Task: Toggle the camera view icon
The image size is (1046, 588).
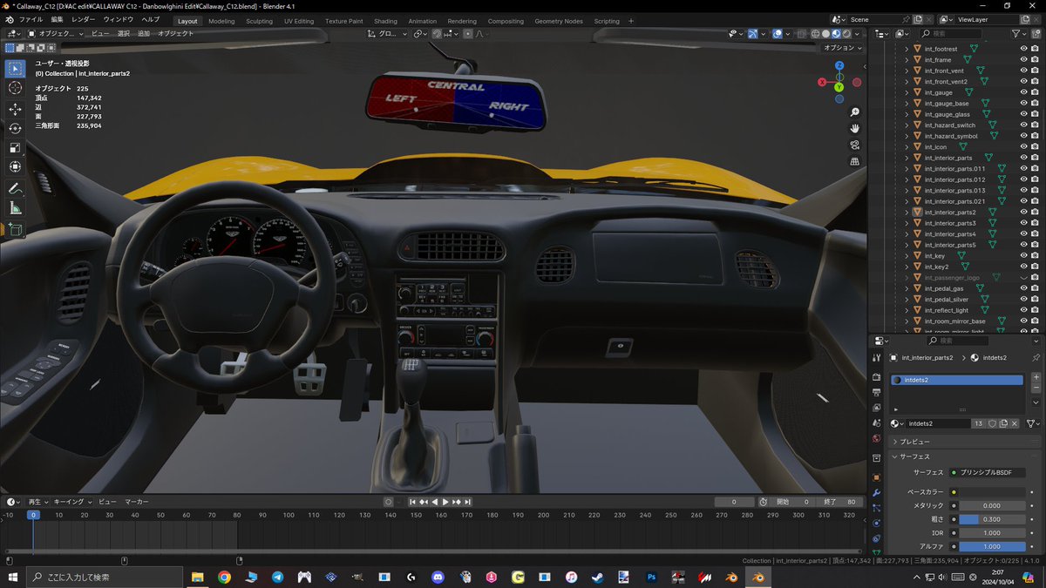Action: pyautogui.click(x=855, y=145)
